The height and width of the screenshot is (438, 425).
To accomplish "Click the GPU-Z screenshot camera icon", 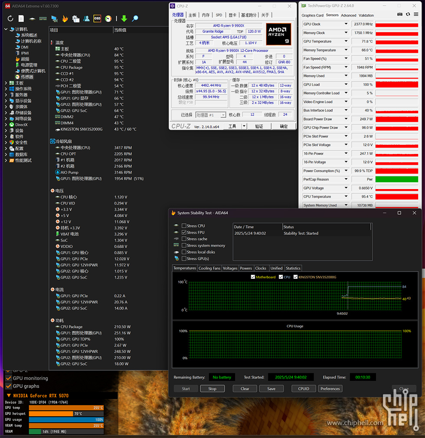I will point(400,14).
